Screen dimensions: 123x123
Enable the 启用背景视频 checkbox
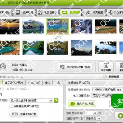point(11,106)
